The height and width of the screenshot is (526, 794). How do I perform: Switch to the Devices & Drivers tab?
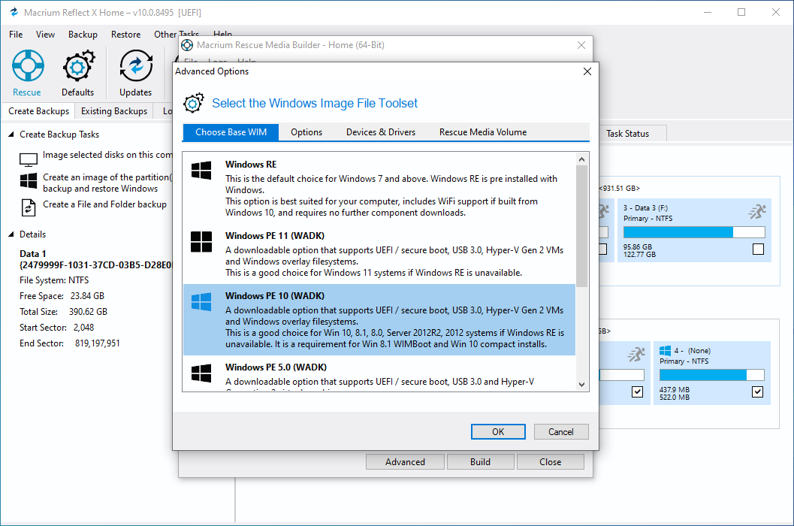coord(381,132)
